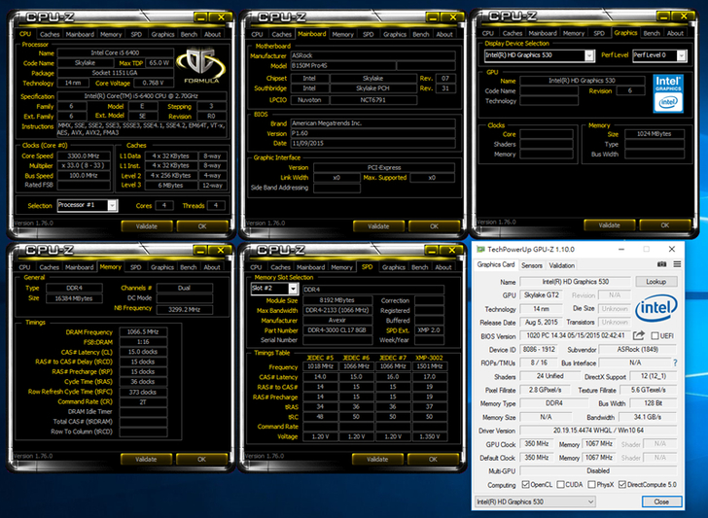Image resolution: width=708 pixels, height=518 pixels.
Task: Click the Intel HD Graphics badge in CPU-Z
Action: (x=667, y=90)
